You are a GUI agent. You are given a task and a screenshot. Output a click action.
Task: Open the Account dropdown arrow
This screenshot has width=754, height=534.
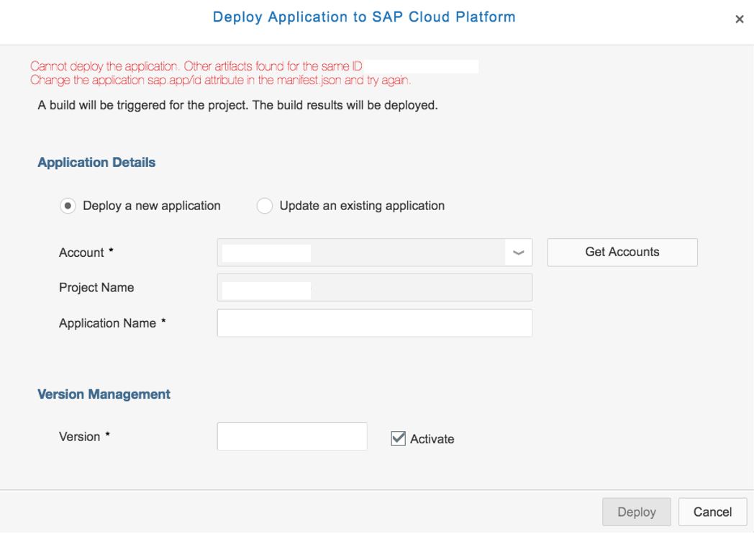point(518,253)
